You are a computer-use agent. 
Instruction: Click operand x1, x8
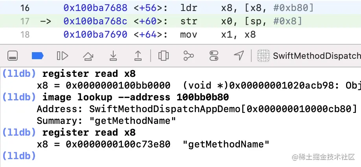pos(238,34)
